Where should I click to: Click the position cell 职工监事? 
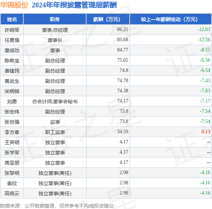tap(55, 132)
